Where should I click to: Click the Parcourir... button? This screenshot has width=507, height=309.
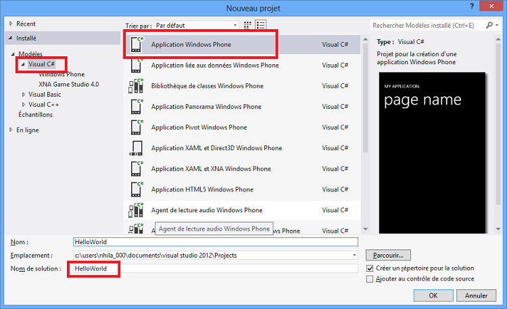(x=388, y=256)
